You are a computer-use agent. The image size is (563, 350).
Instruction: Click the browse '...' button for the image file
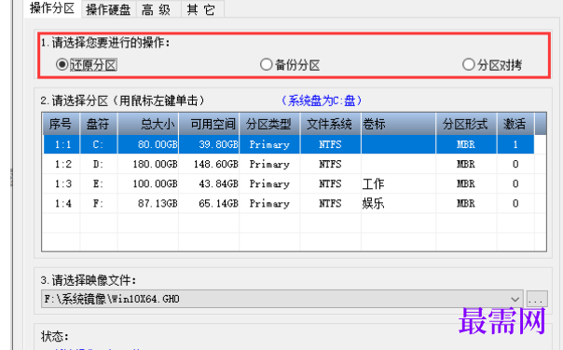[537, 299]
